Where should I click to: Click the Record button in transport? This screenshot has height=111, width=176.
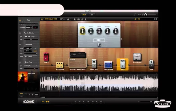(97, 102)
